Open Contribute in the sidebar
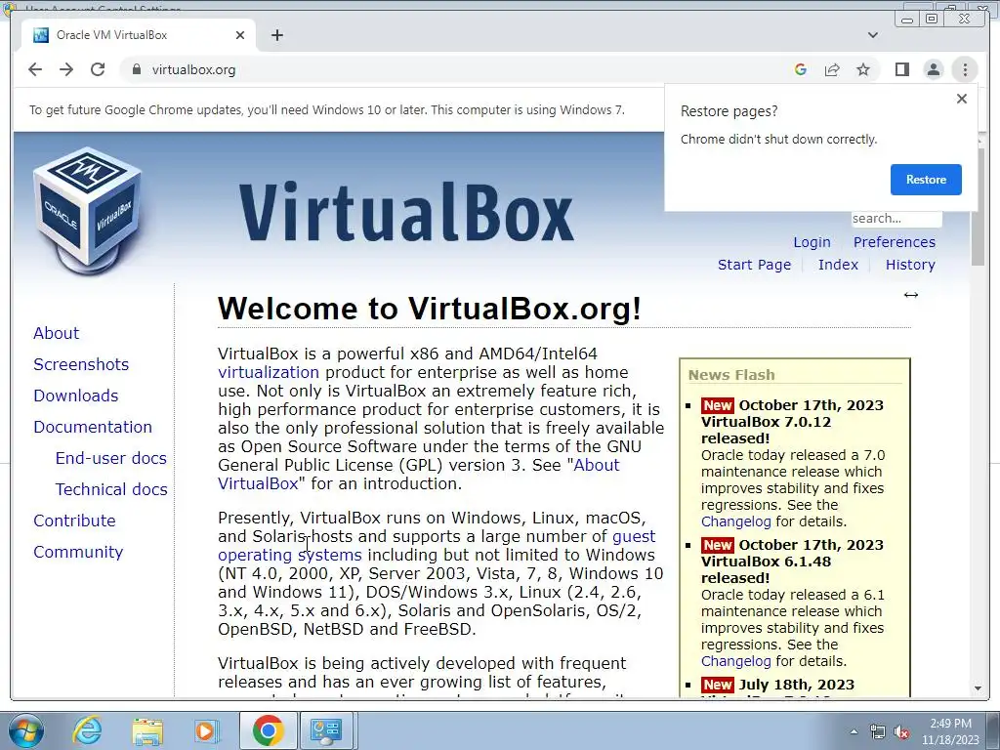 74,521
